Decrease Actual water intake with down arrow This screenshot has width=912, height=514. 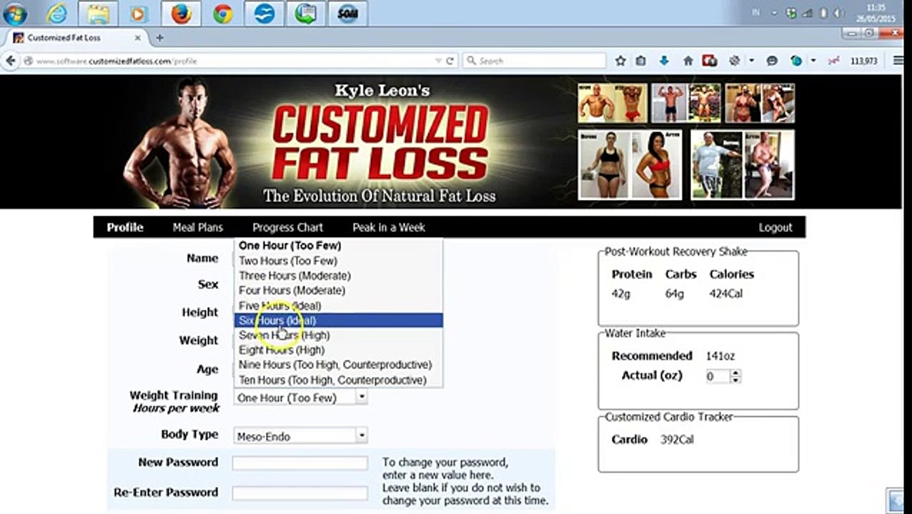pos(736,380)
